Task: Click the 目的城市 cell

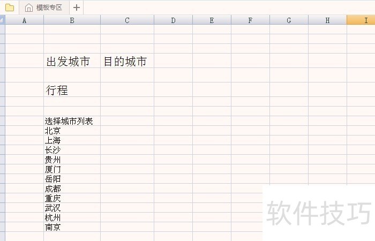Action: point(125,62)
